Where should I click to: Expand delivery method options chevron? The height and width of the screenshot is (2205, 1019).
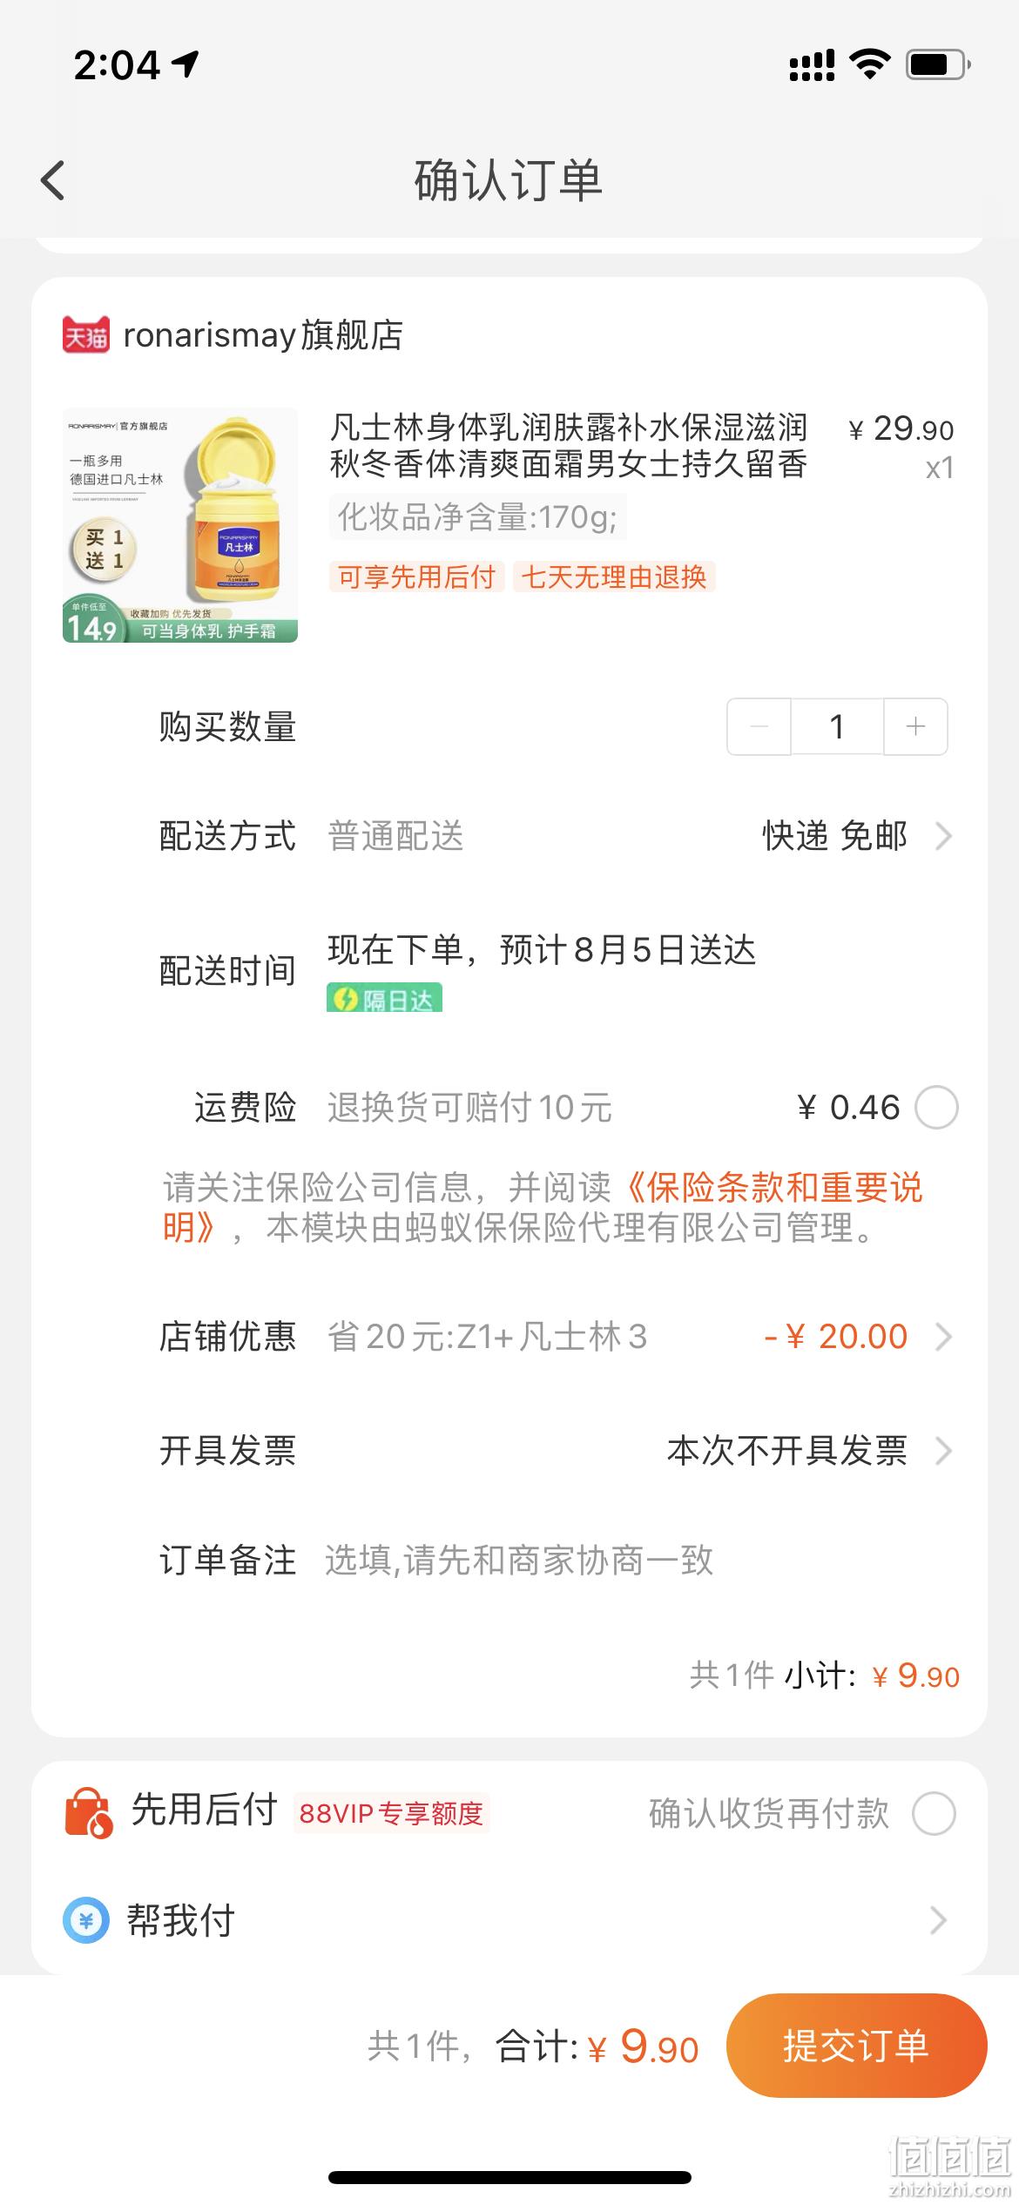[943, 836]
